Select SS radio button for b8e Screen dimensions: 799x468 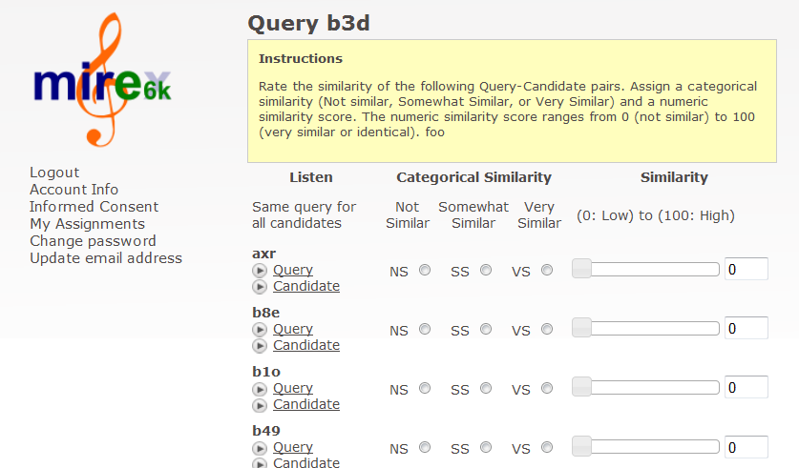(x=486, y=329)
